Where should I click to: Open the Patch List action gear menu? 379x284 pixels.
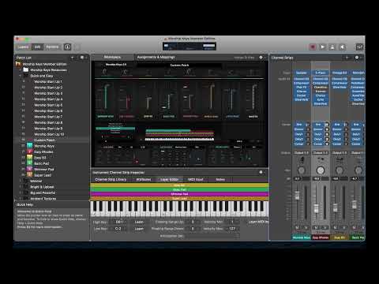point(82,58)
